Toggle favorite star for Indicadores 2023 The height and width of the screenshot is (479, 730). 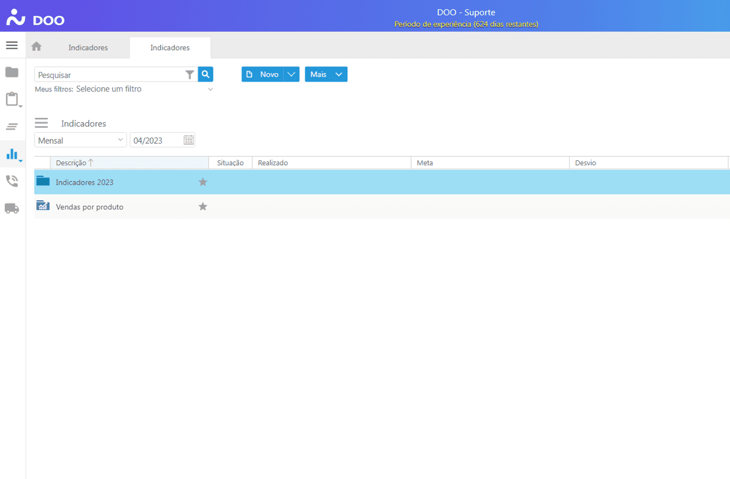pyautogui.click(x=203, y=182)
